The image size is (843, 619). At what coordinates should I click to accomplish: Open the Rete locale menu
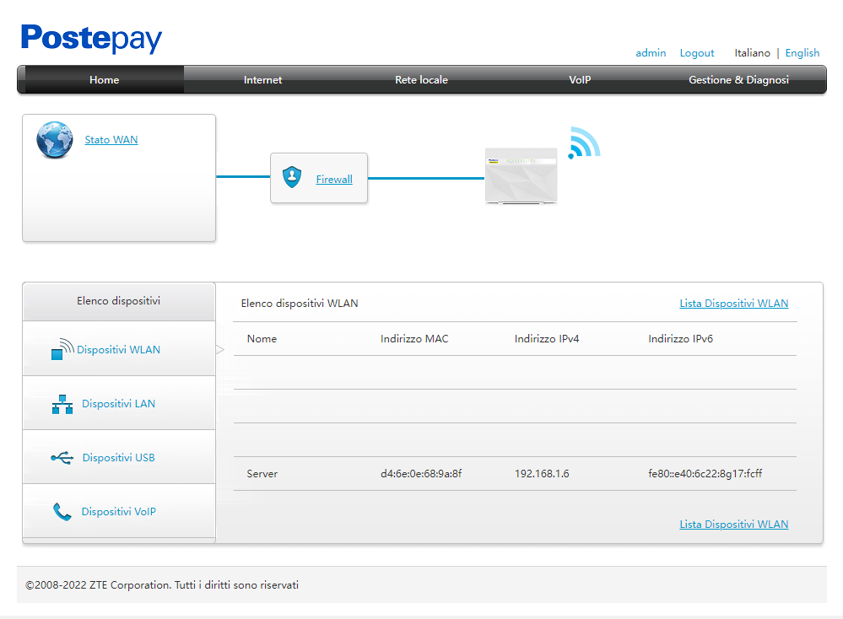click(421, 80)
